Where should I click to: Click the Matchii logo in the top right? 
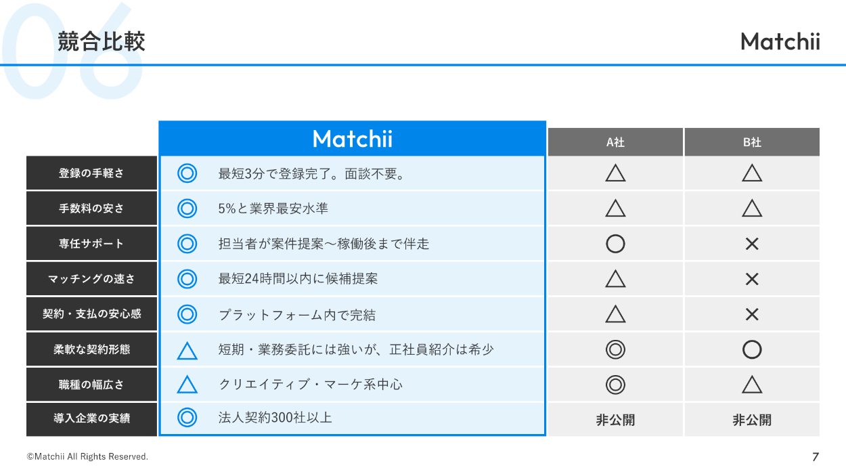click(x=780, y=42)
